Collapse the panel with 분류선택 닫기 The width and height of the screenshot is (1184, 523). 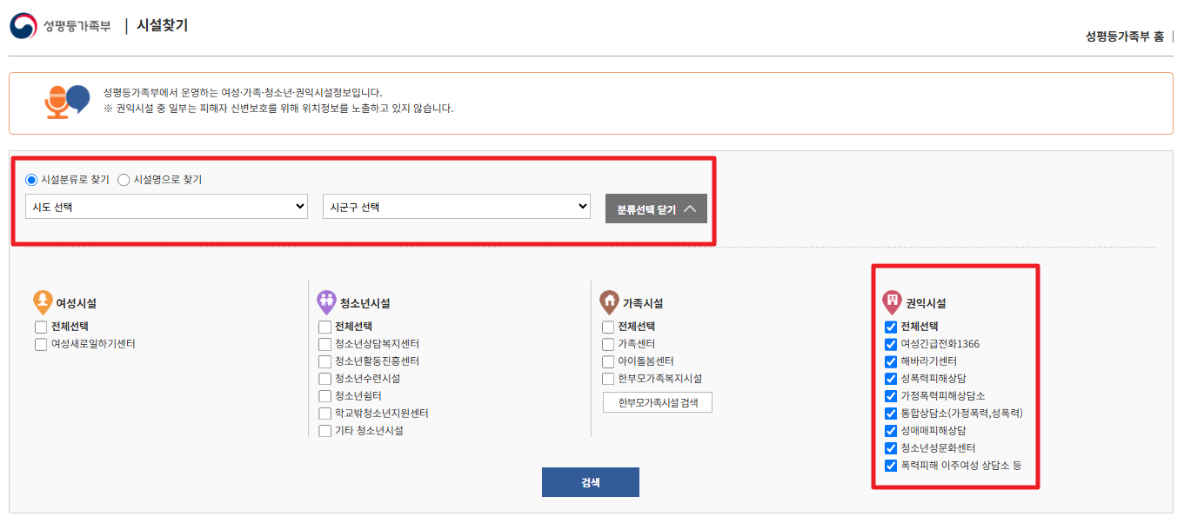click(x=655, y=209)
